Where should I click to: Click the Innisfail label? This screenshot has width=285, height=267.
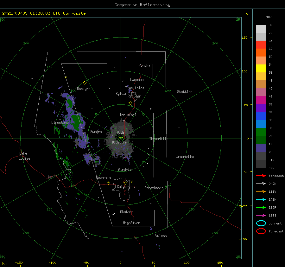coord(128,115)
